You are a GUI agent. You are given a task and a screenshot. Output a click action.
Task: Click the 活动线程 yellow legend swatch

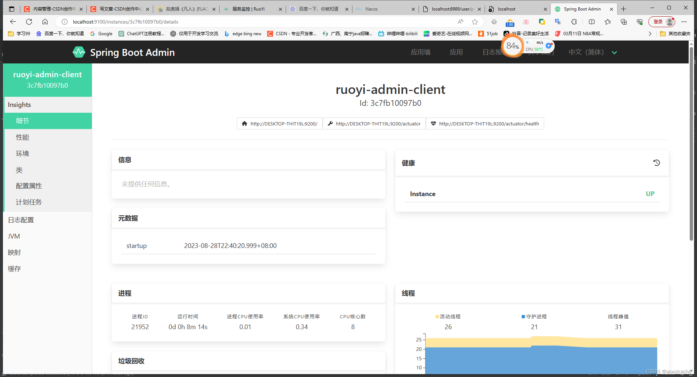(437, 316)
